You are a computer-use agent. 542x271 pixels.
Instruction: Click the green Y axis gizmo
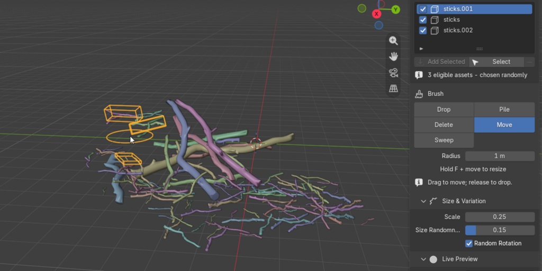pyautogui.click(x=396, y=10)
